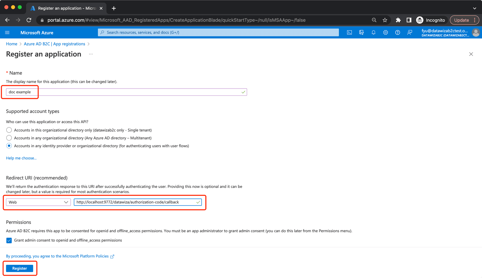Click the external link icon after Platform Policies
The image size is (482, 278).
tap(112, 257)
